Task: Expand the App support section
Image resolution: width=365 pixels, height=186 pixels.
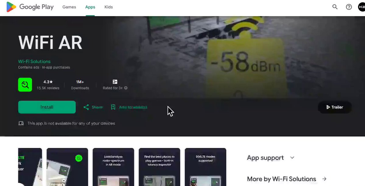Action: (271, 158)
